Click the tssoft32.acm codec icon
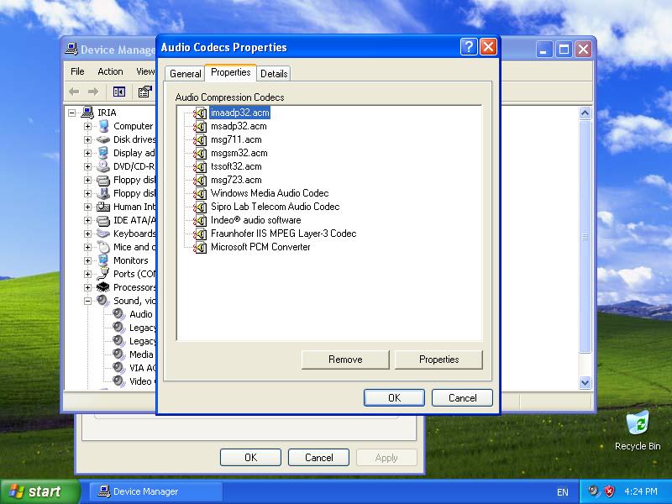672x504 pixels. tap(200, 166)
